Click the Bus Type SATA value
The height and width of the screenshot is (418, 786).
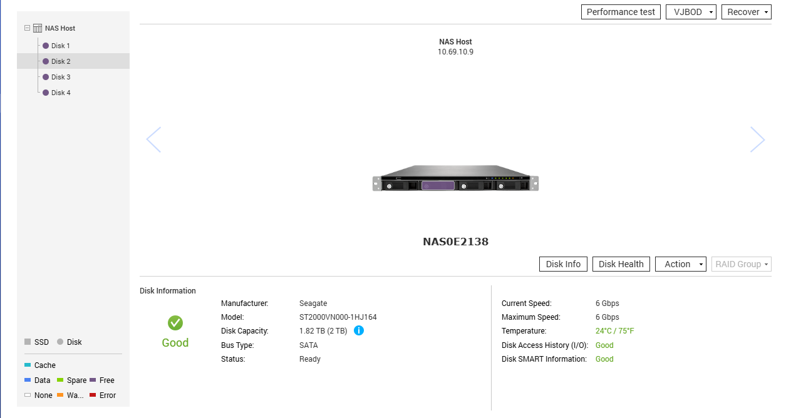pyautogui.click(x=309, y=345)
